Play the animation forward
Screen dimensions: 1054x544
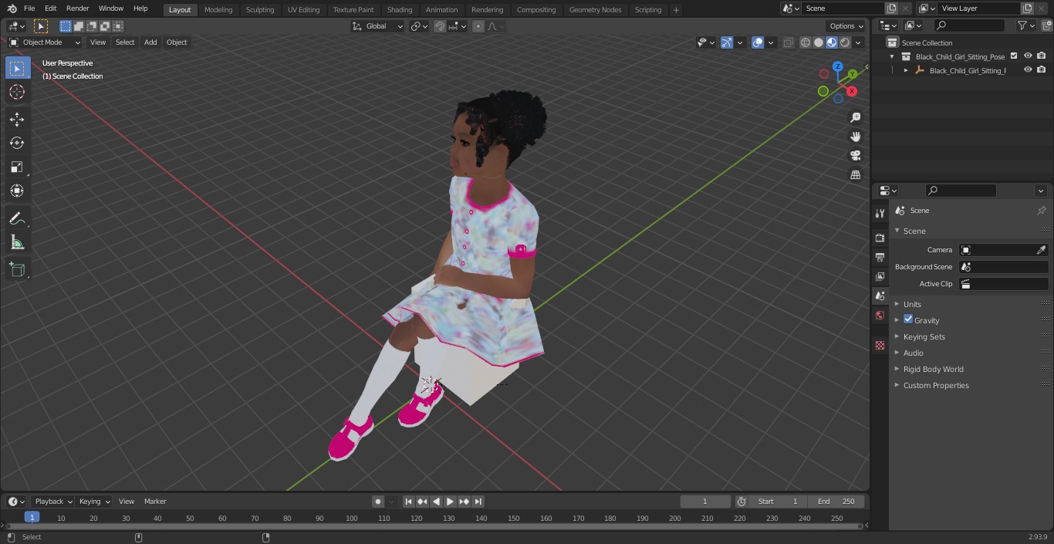(x=450, y=502)
